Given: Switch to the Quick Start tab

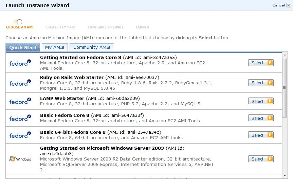Looking at the screenshot, I should (x=23, y=47).
